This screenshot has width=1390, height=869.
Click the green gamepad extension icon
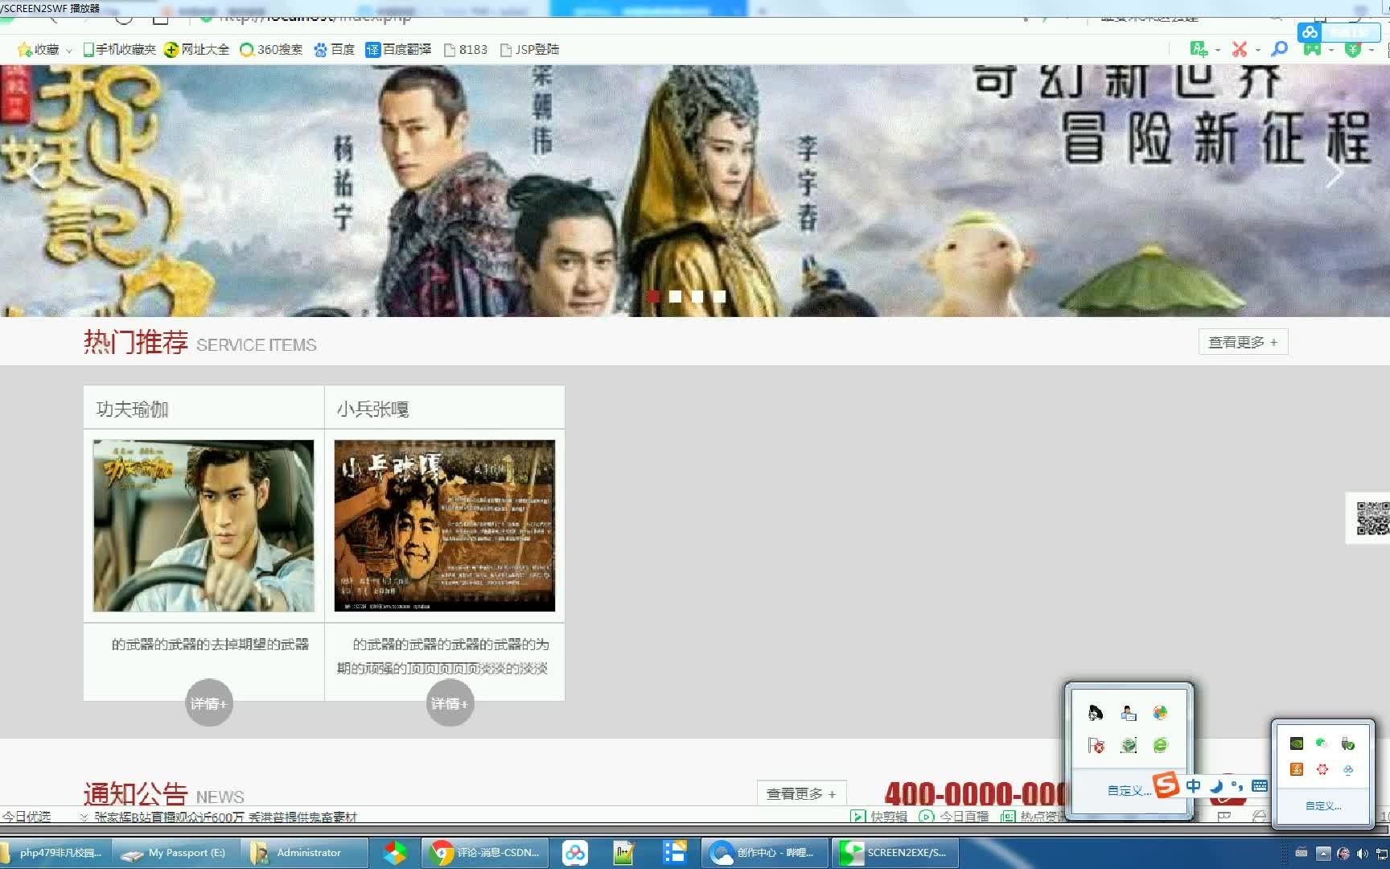1313,50
